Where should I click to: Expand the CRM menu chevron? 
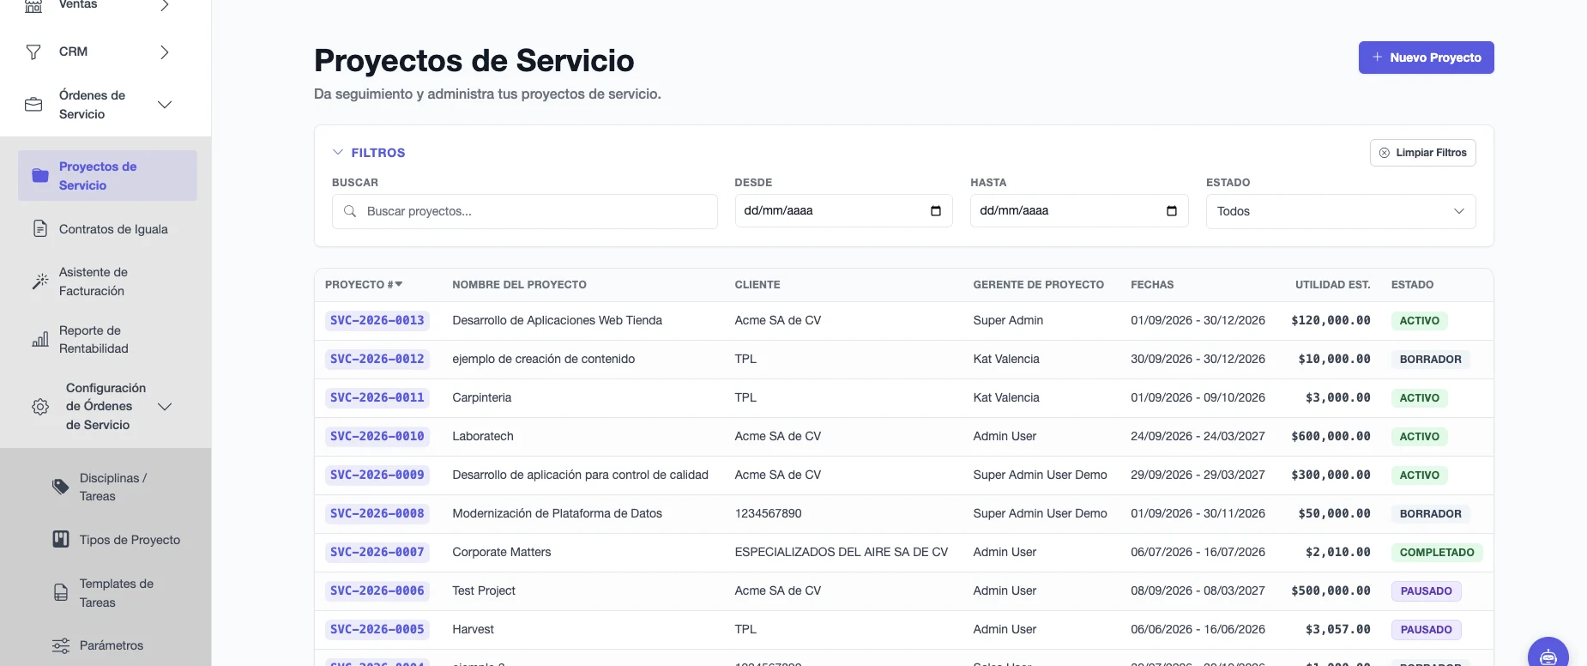[165, 52]
